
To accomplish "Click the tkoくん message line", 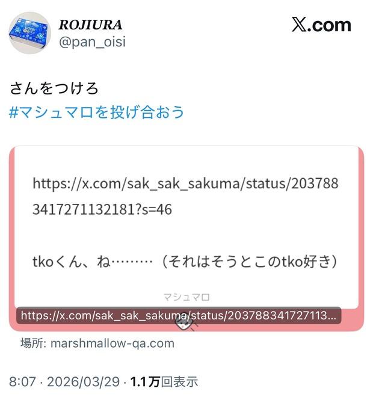I will 185,262.
